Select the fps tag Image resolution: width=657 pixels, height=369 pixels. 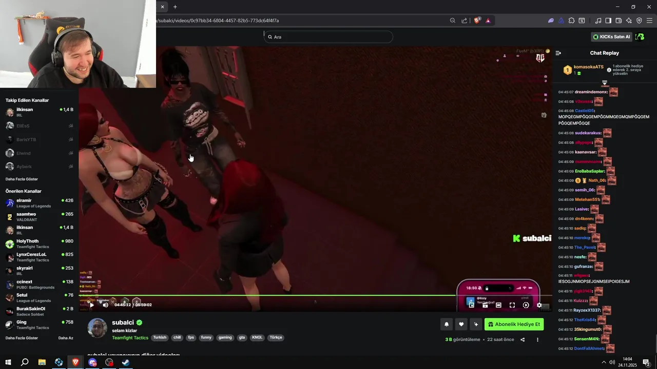coord(191,338)
